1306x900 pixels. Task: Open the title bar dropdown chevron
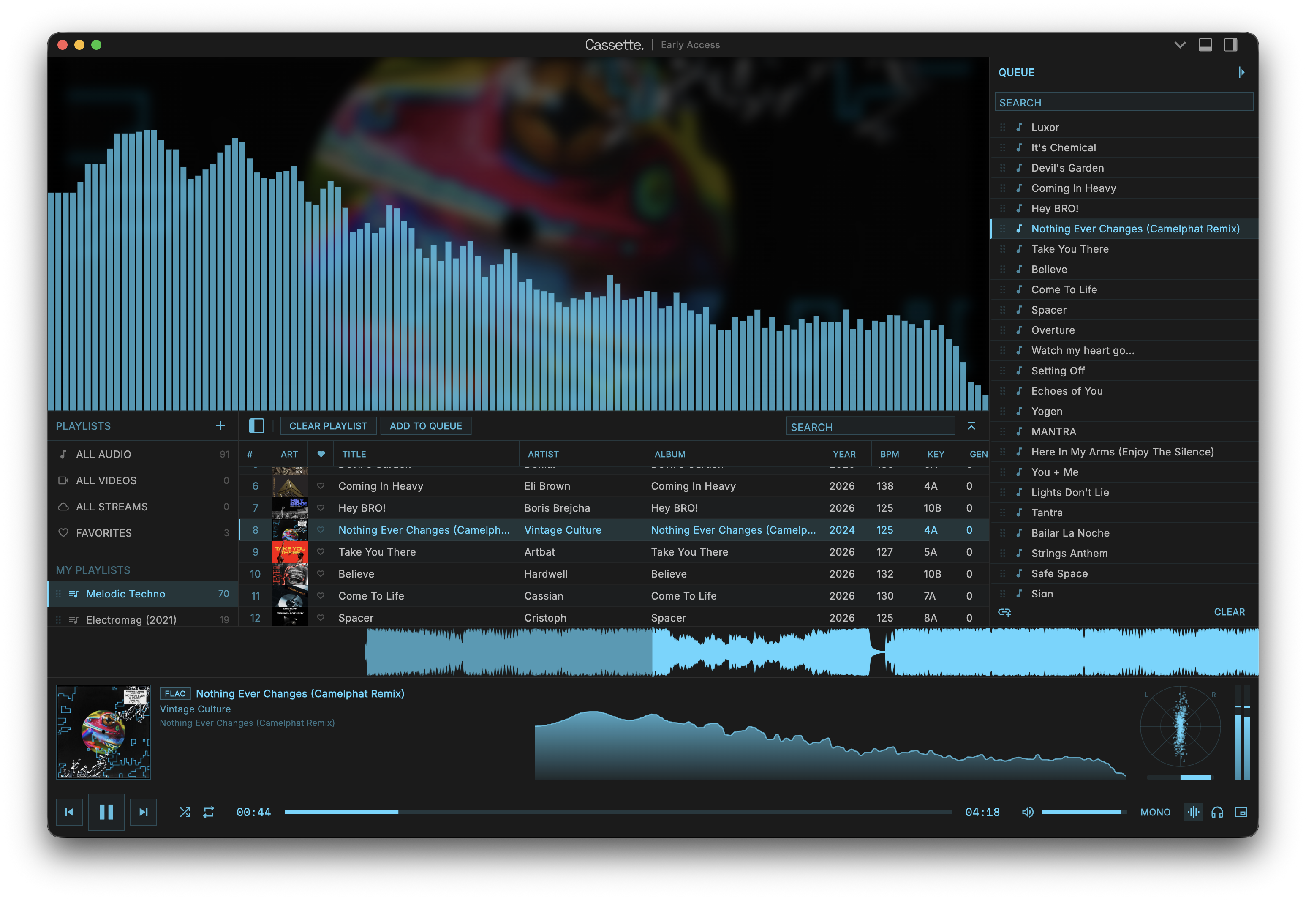pos(1179,45)
